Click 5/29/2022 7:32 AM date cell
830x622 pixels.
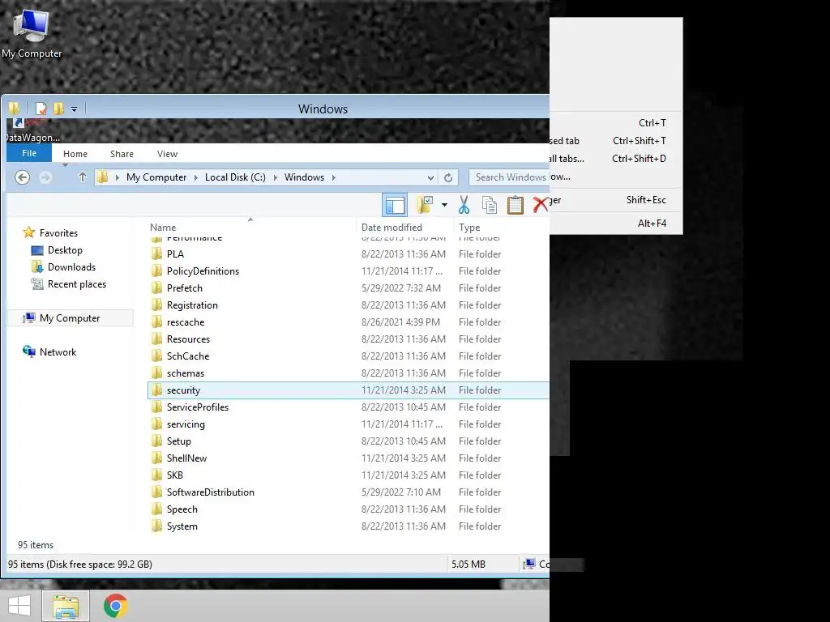[x=400, y=288]
